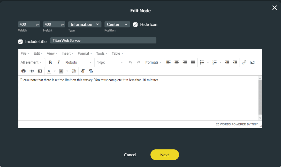Insert an image into the text
The width and height of the screenshot is (281, 167).
pos(252,62)
